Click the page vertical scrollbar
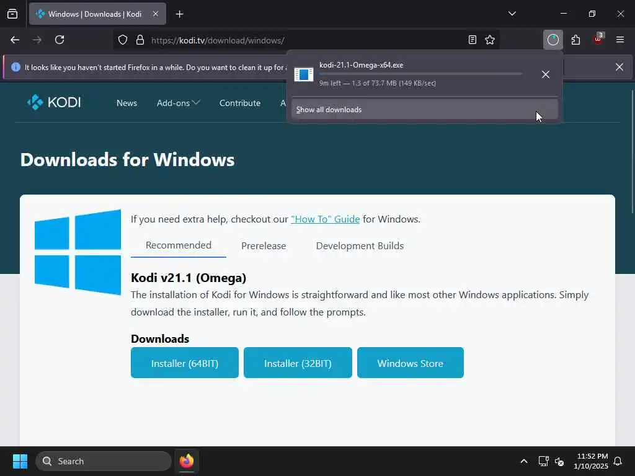Viewport: 635px width, 476px height. (x=632, y=152)
